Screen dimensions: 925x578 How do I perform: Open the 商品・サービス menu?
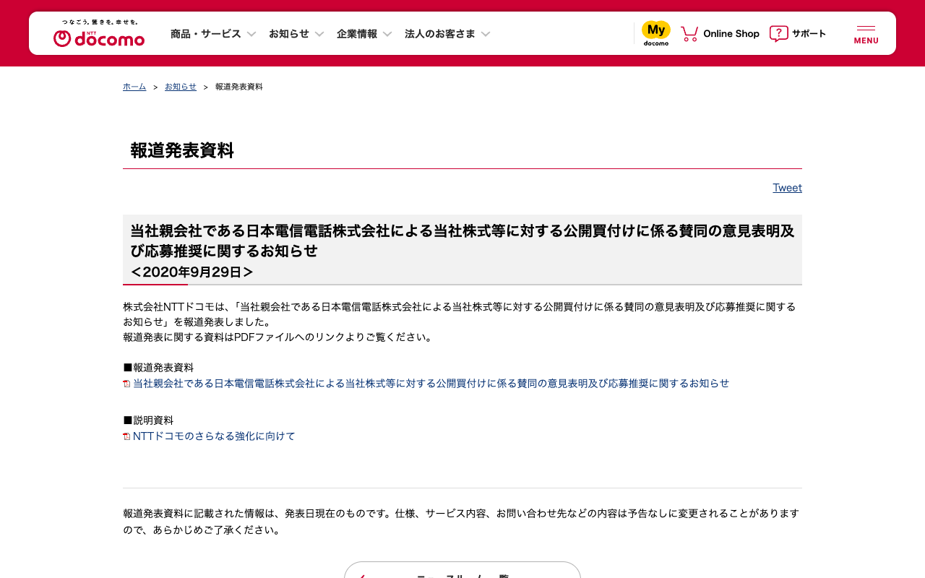pos(206,34)
